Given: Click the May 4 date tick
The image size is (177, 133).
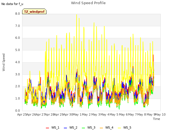Looking at the screenshot, I should tap(105, 114).
